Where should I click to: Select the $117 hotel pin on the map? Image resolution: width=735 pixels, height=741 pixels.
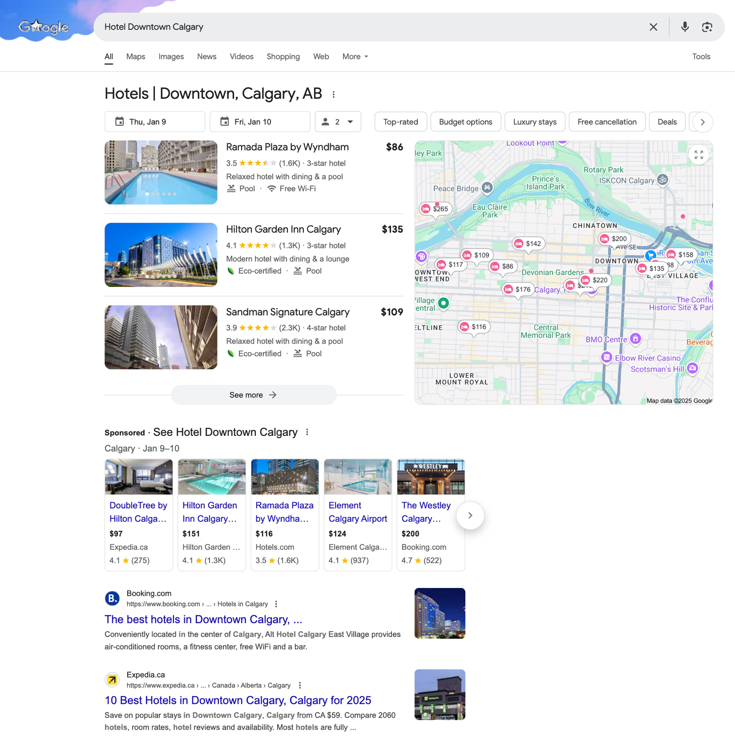click(450, 265)
